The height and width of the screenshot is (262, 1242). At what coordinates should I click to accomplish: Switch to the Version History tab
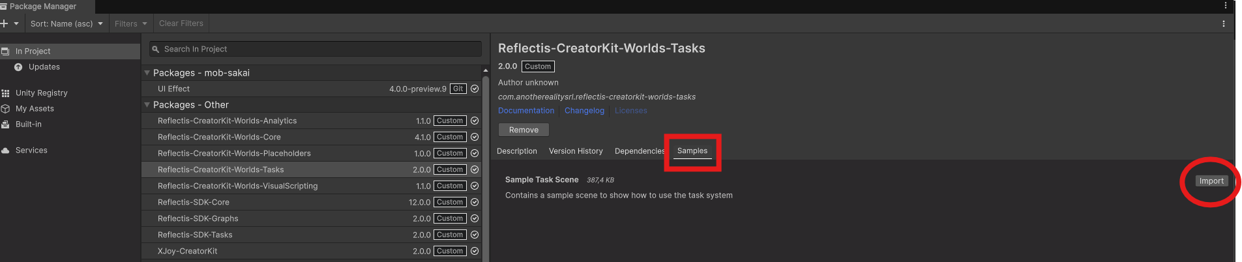pos(576,151)
